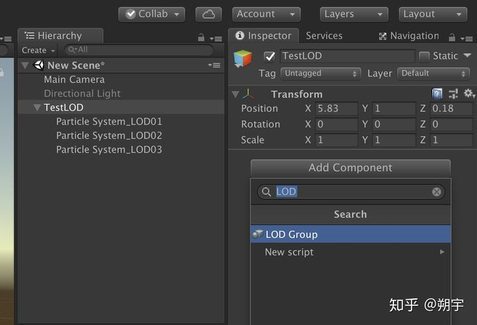This screenshot has height=325, width=477.
Task: Click the Rotation Z field
Action: pos(451,124)
